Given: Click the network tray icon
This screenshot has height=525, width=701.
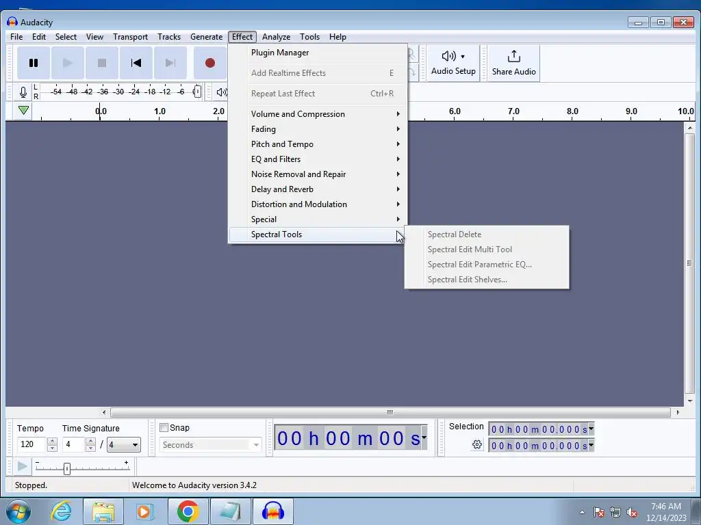Looking at the screenshot, I should 615,513.
